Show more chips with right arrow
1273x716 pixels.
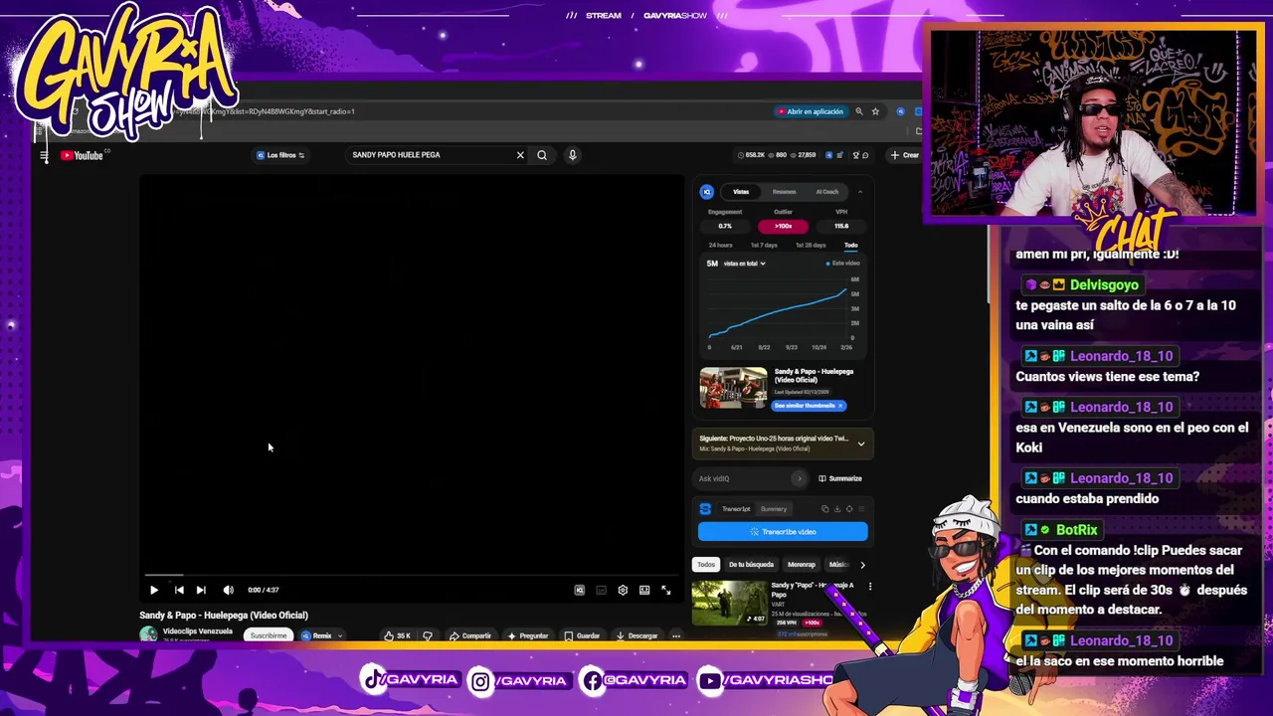[x=862, y=565]
